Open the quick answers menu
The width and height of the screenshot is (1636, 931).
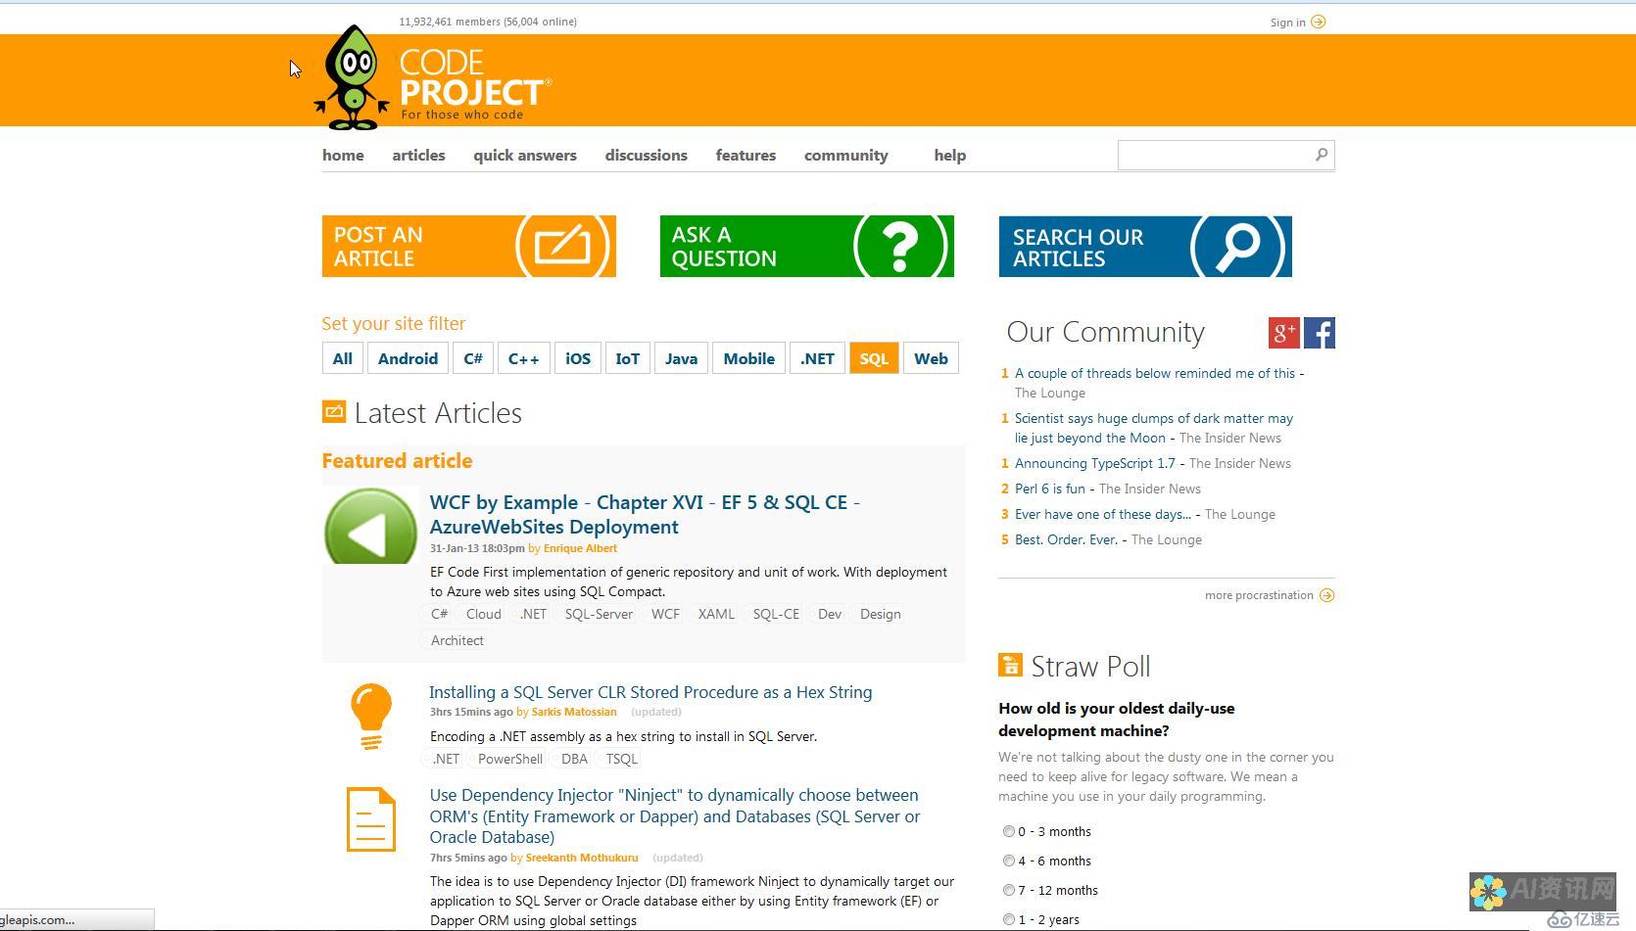tap(525, 155)
